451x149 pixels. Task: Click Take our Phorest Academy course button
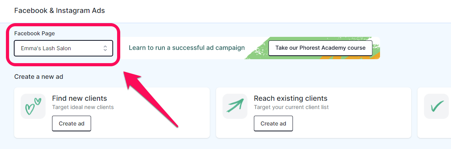tap(320, 48)
